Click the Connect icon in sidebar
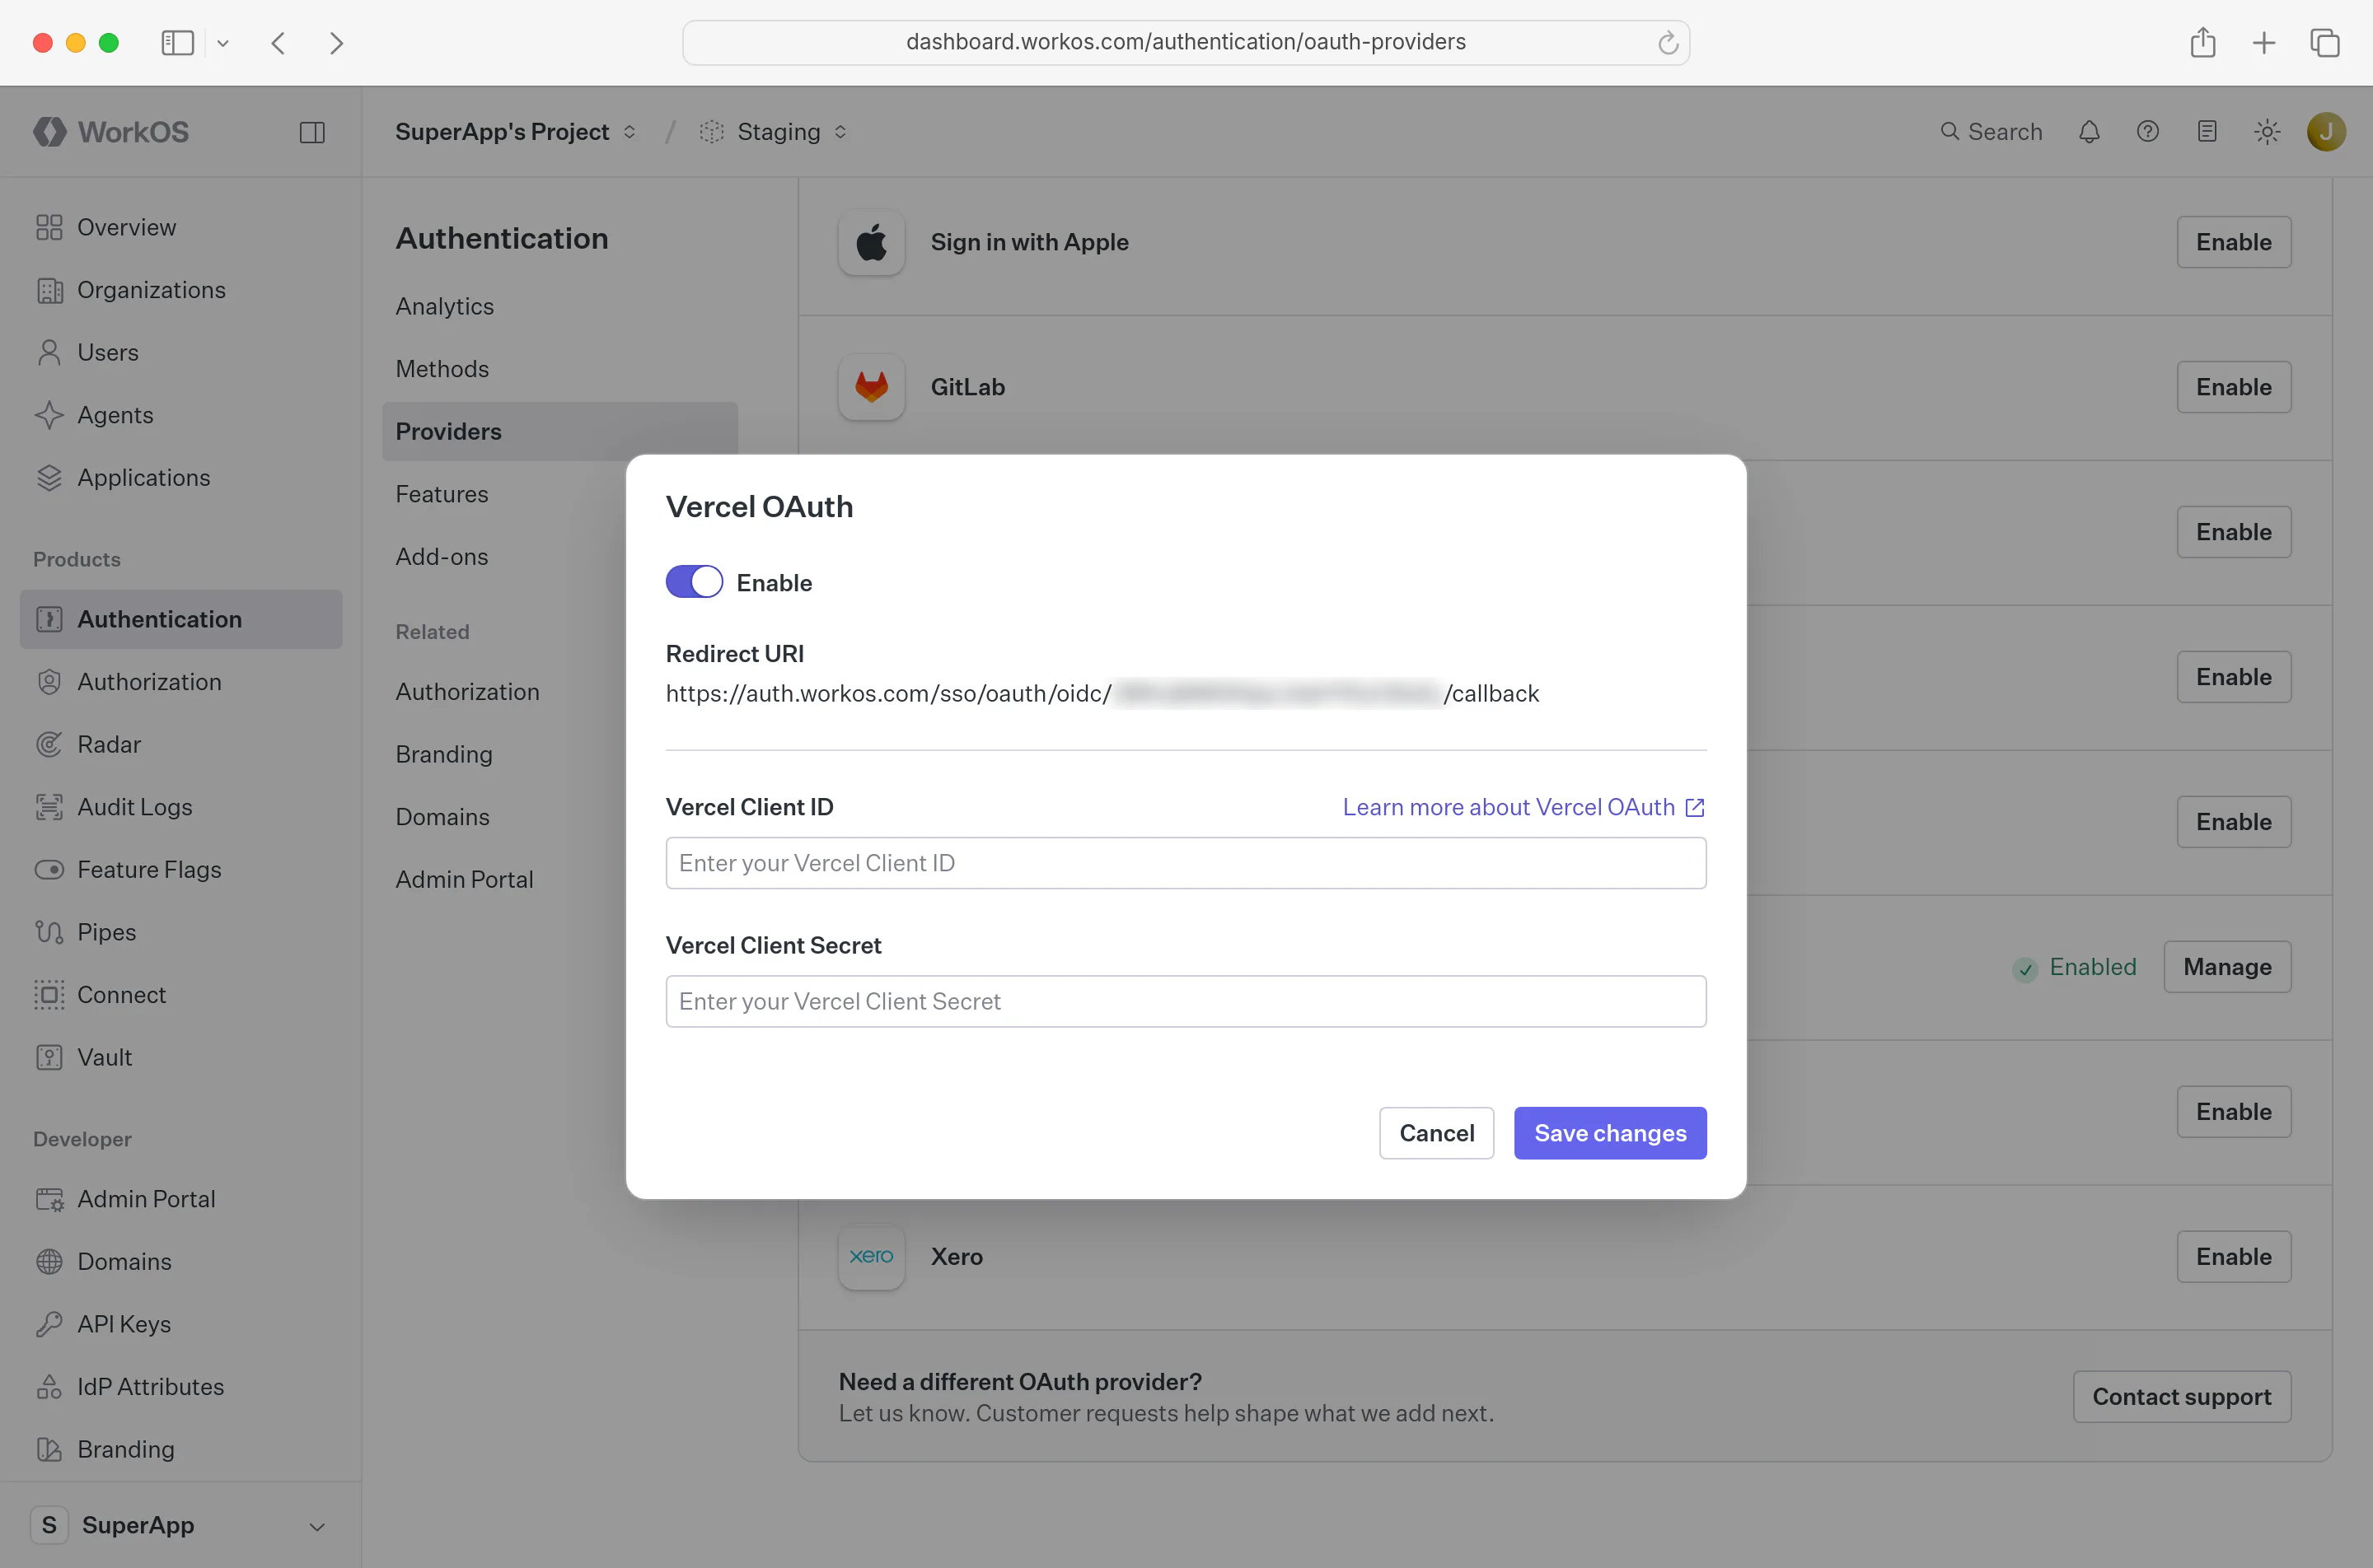This screenshot has height=1568, width=2373. point(49,995)
